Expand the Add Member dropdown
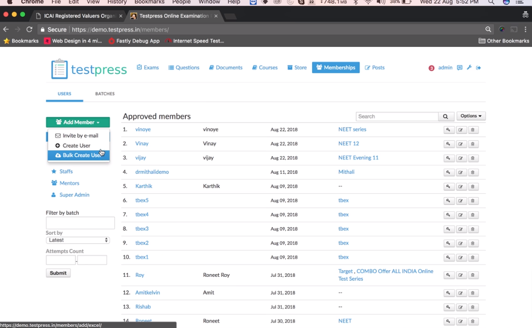The width and height of the screenshot is (532, 328). pos(78,122)
